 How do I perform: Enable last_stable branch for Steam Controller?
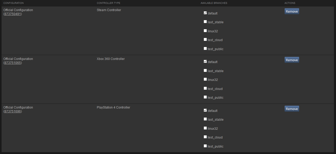pos(205,22)
